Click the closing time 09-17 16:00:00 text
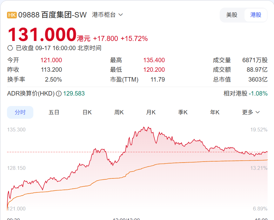This screenshot has width=274, height=220. [x=56, y=48]
